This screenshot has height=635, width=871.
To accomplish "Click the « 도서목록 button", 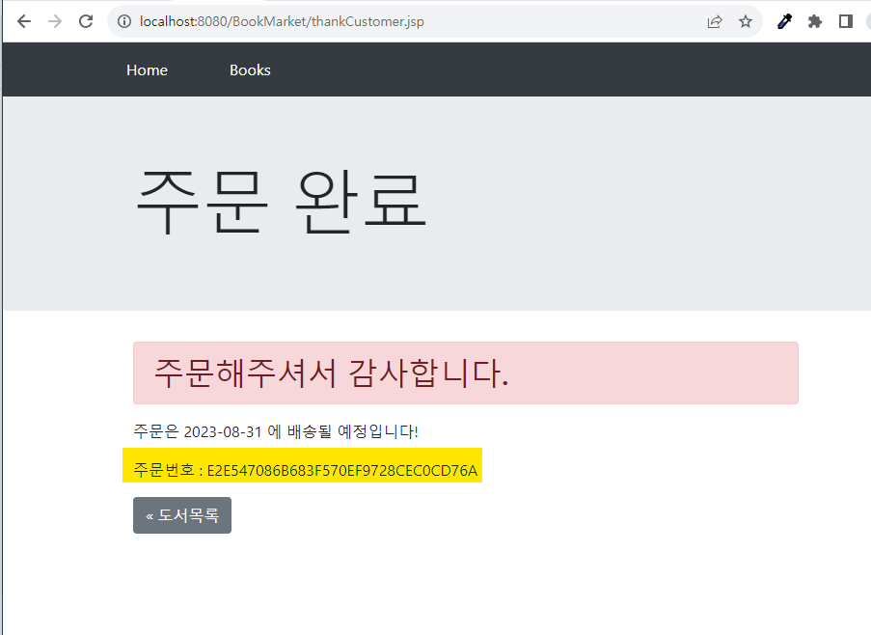I will tap(182, 515).
